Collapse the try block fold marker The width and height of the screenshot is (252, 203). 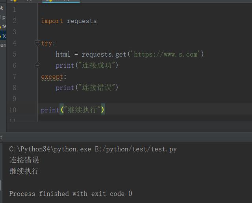37,43
